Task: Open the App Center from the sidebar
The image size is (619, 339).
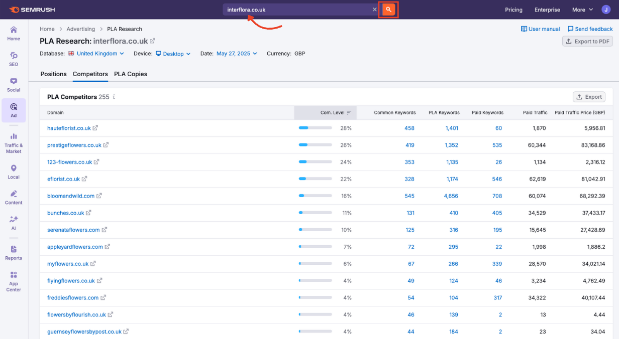Action: [13, 277]
